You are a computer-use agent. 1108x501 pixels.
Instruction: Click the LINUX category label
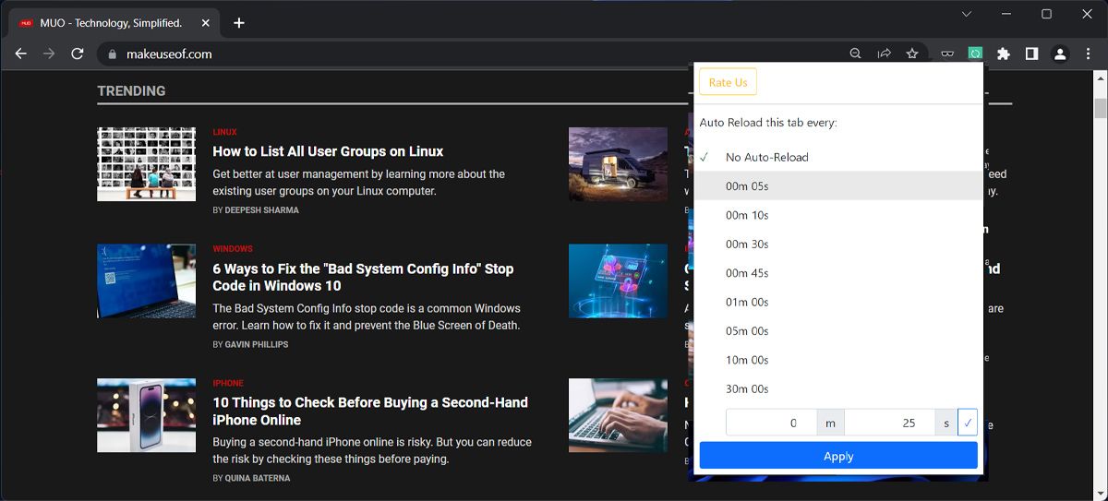[224, 132]
